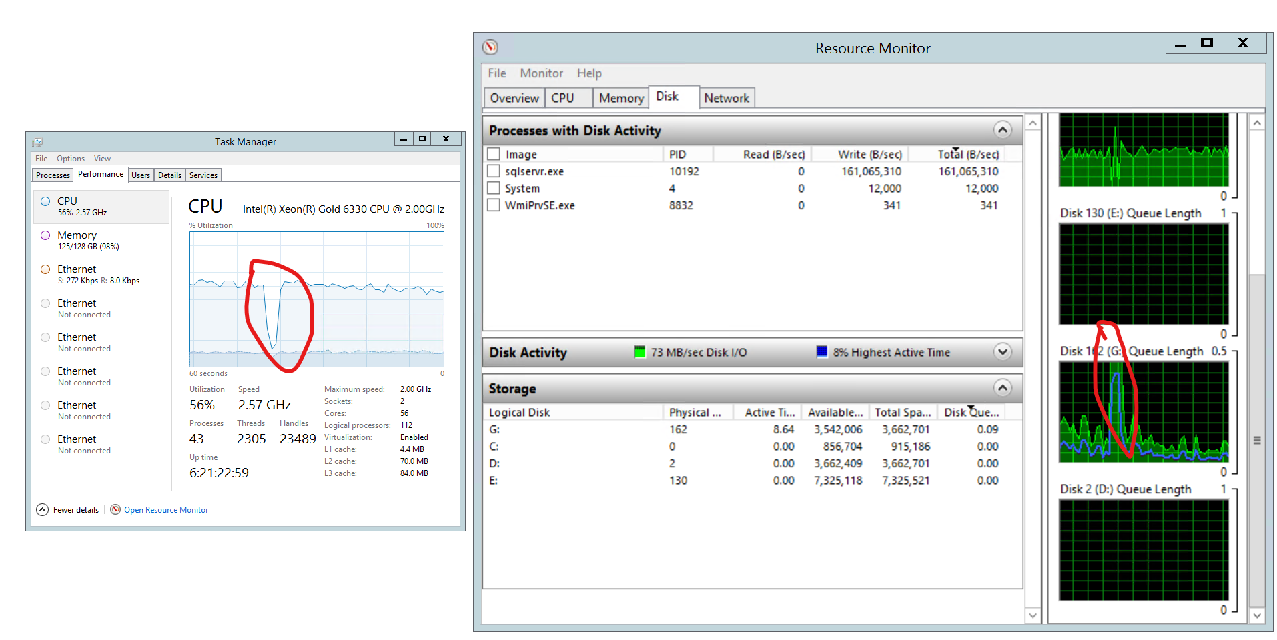
Task: Collapse Processes with Disk Activity section
Action: [1002, 130]
